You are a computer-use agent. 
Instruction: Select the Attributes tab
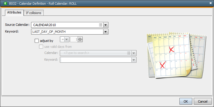[14, 12]
